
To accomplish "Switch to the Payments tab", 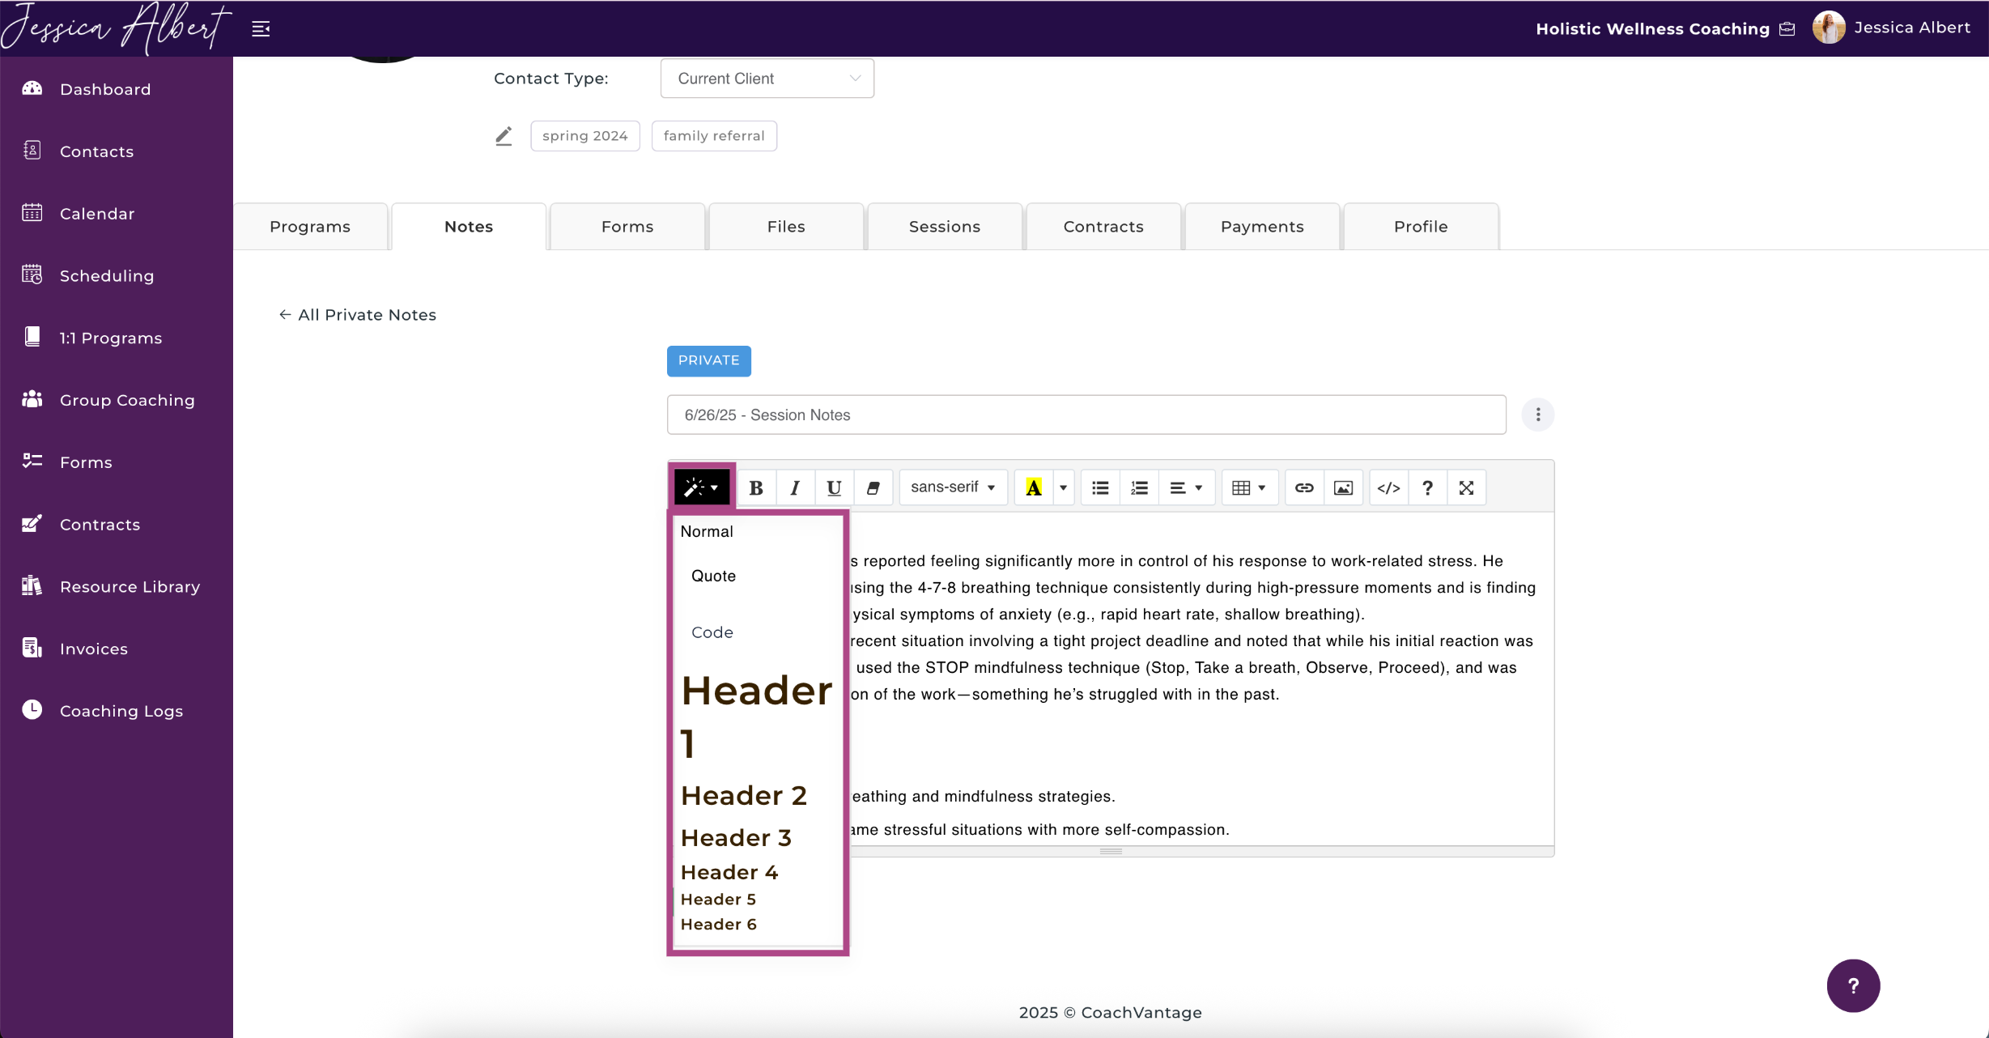I will (1262, 227).
